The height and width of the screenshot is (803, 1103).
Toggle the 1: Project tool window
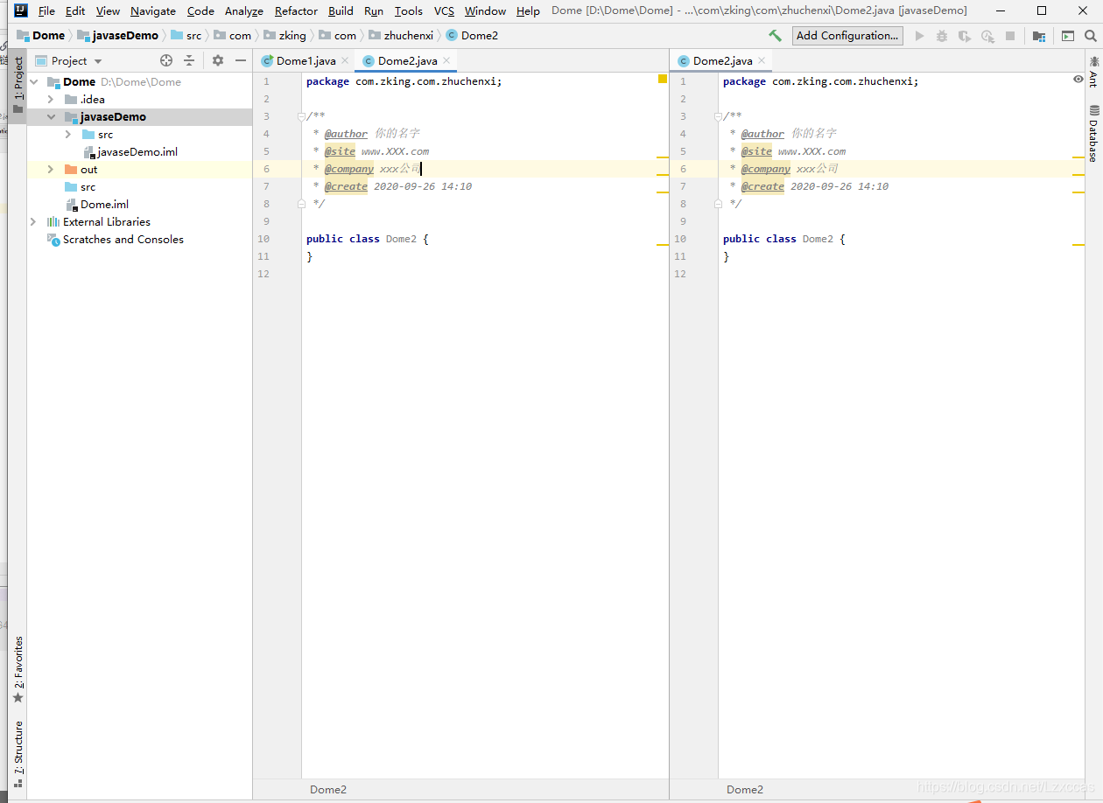click(18, 85)
